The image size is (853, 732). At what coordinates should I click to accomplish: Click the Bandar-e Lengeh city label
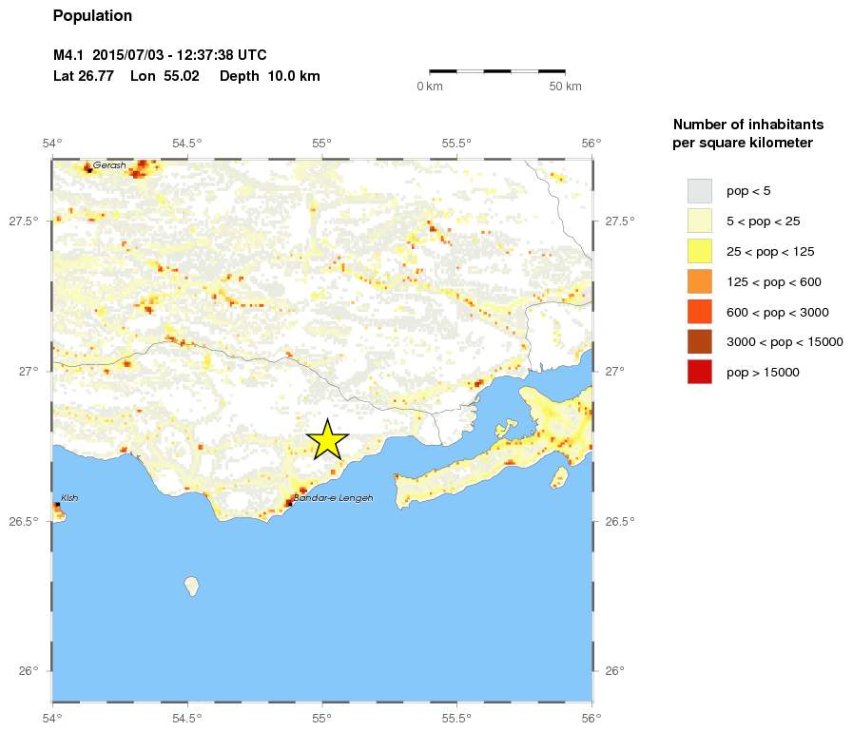[x=333, y=498]
